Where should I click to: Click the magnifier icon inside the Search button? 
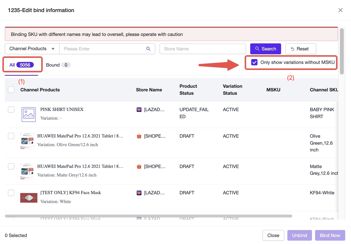pyautogui.click(x=257, y=49)
